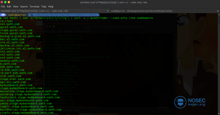Click the ns3.oath.com line
220x115 pixels.
tap(10, 55)
